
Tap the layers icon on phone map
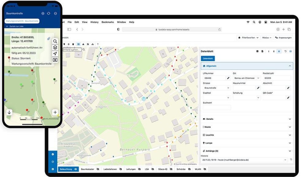tap(55, 47)
